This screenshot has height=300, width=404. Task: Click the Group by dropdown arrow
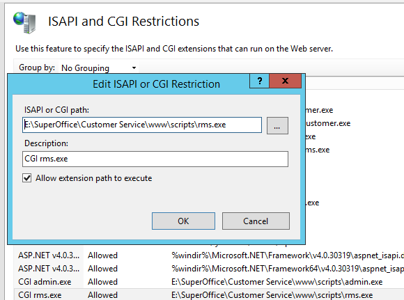[134, 68]
